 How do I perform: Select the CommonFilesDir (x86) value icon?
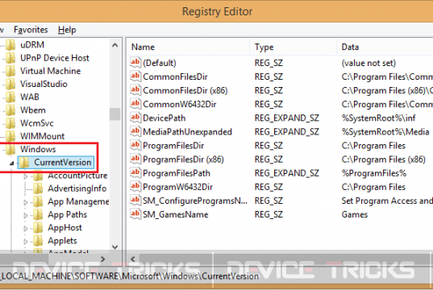tap(135, 90)
